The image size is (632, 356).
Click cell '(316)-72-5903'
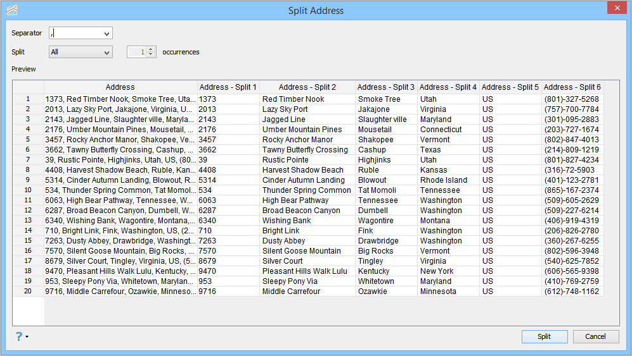tap(572, 169)
